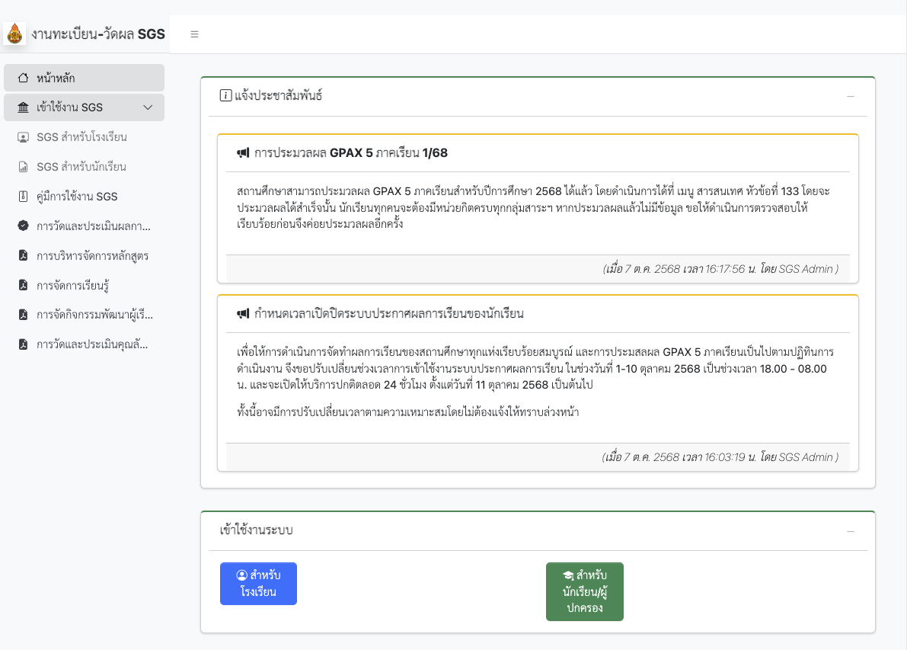Open the SGS สำหรับโรงเรียน menu item
This screenshot has height=650, width=907.
coord(84,137)
